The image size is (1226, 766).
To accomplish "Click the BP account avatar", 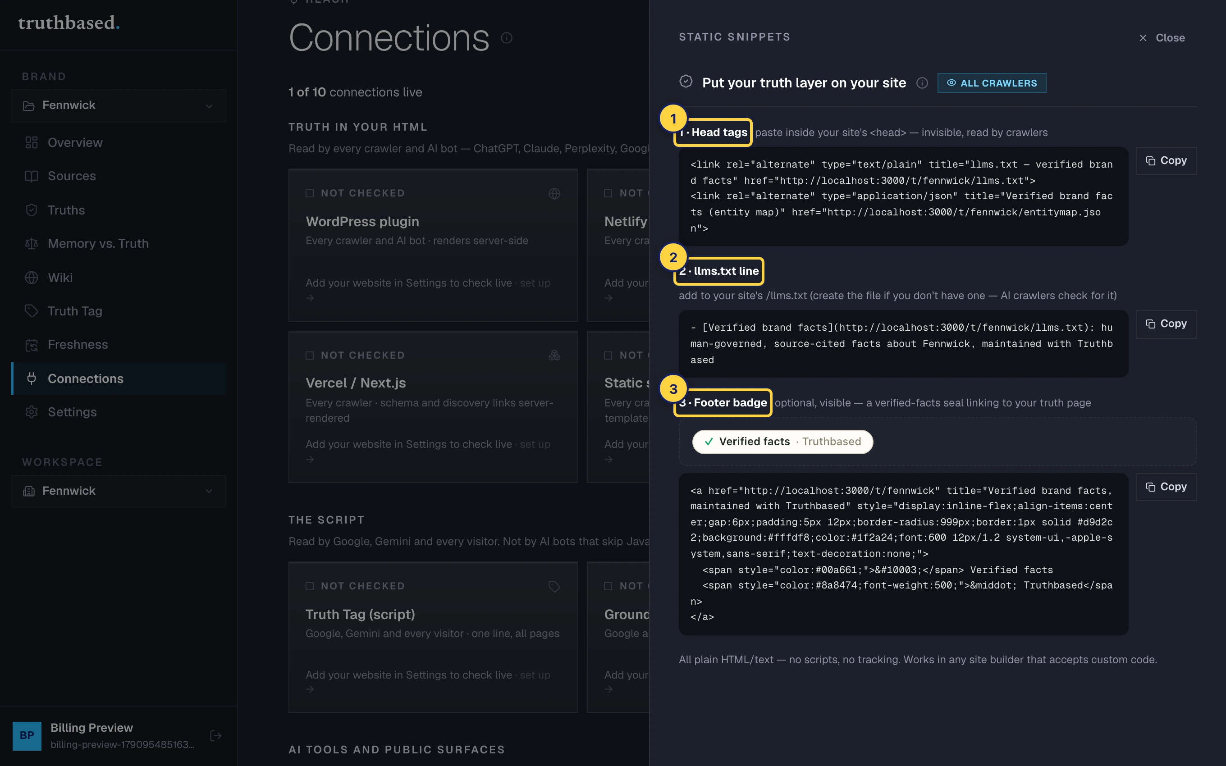I will point(27,736).
